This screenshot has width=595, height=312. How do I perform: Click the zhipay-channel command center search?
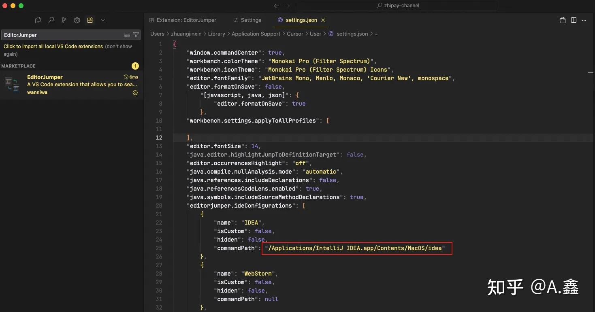tap(397, 6)
